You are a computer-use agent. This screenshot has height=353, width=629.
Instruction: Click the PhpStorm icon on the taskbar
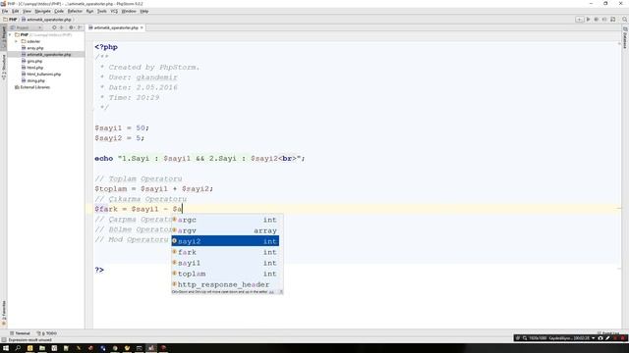[151, 348]
